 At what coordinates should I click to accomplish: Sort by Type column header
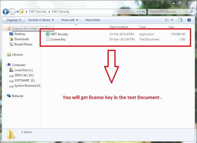point(142,27)
